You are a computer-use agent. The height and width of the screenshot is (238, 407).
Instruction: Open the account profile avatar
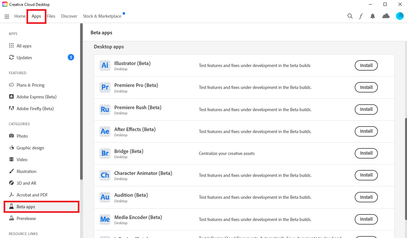tap(400, 16)
